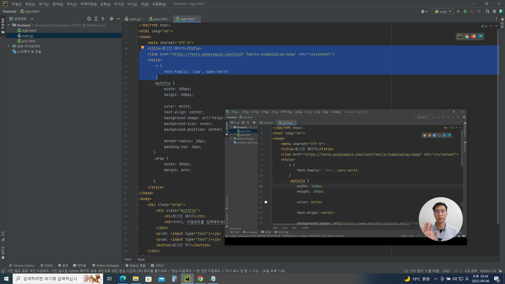The width and height of the screenshot is (505, 284).
Task: Open the UTF-8 encoding selector
Action: (457, 271)
